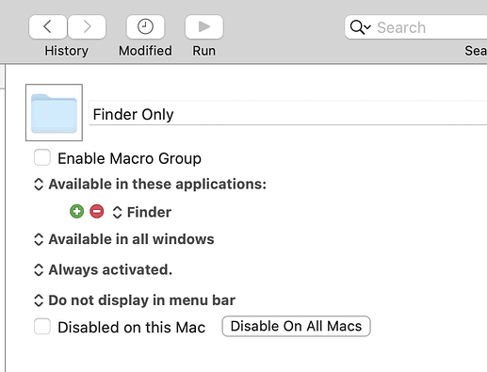The height and width of the screenshot is (372, 487).
Task: Run the macro with play button
Action: click(x=204, y=27)
